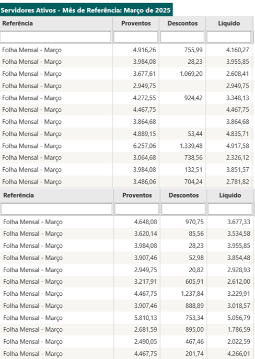This screenshot has height=359, width=255.
Task: Click the Descontos filter field in the bottom table
Action: coord(183,209)
